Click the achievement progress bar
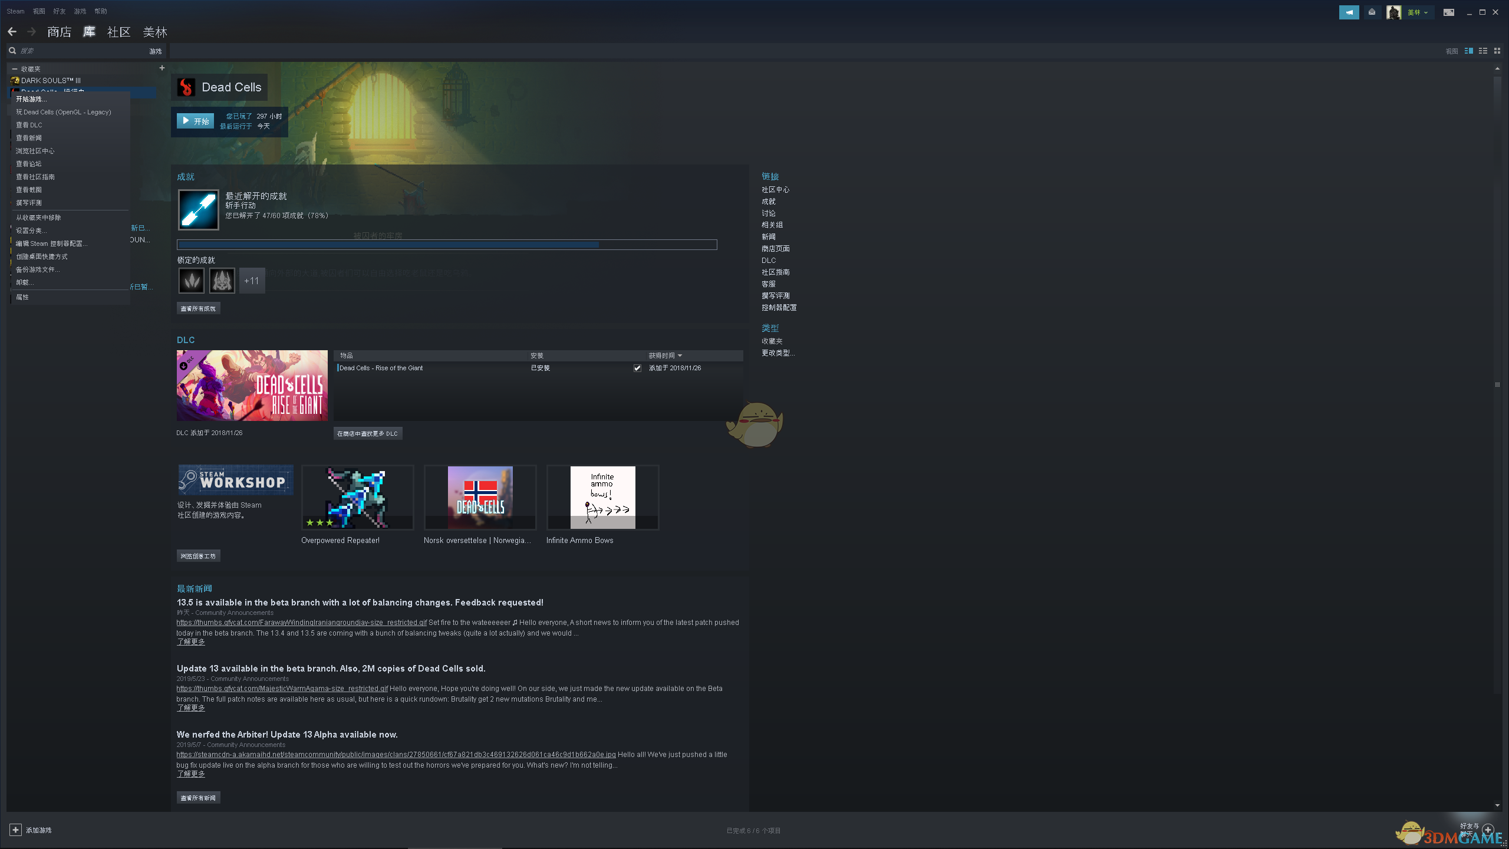 pos(447,245)
